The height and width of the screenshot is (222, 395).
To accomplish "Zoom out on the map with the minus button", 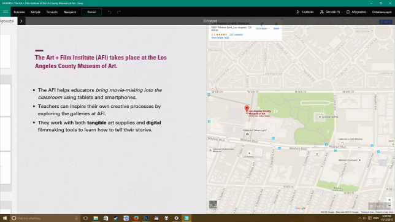I will (389, 206).
